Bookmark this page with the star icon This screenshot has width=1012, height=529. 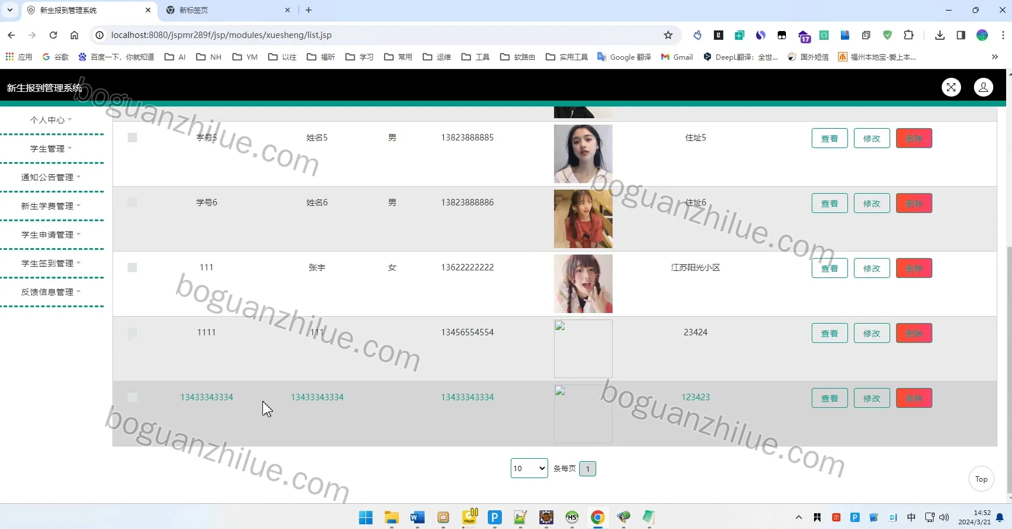click(668, 35)
